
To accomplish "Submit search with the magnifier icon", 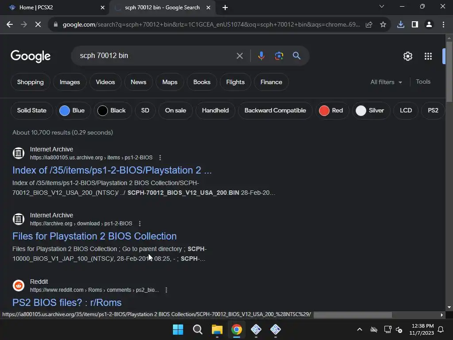I will coord(296,56).
